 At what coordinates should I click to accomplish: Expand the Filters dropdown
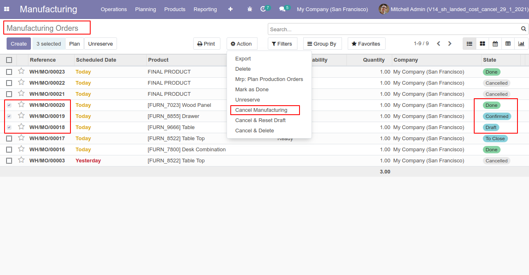(282, 44)
